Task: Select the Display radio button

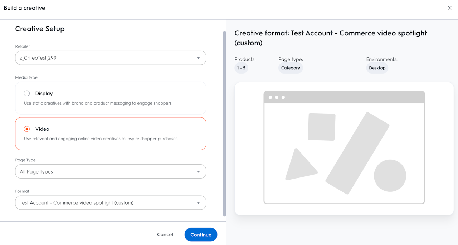Action: point(27,94)
